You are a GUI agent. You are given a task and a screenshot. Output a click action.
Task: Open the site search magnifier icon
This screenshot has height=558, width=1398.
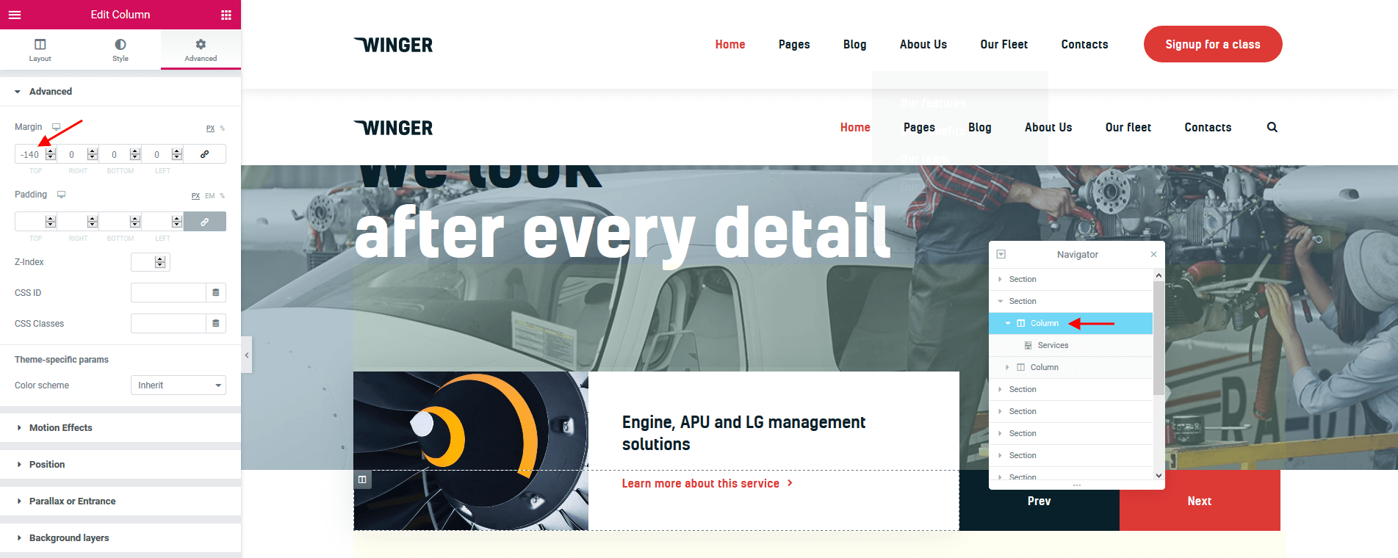point(1272,127)
